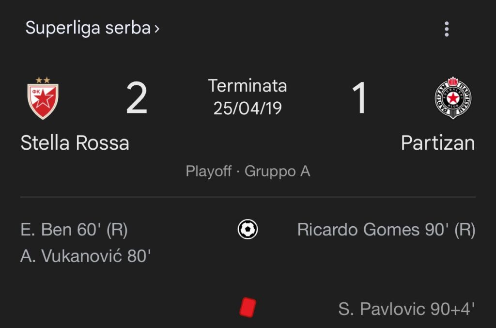Open the Superliga serba league link
This screenshot has width=496, height=328.
(x=88, y=28)
